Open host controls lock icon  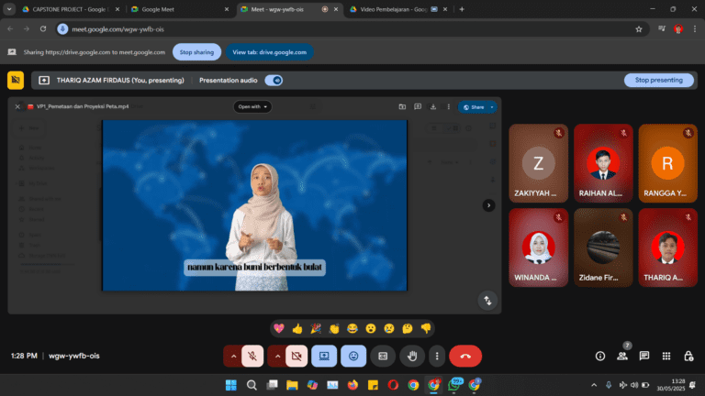[x=688, y=356]
